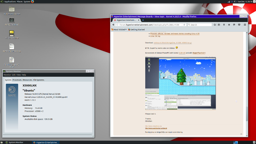
Task: Open the Monitor menu in System Monitor
Action: click(x=7, y=75)
